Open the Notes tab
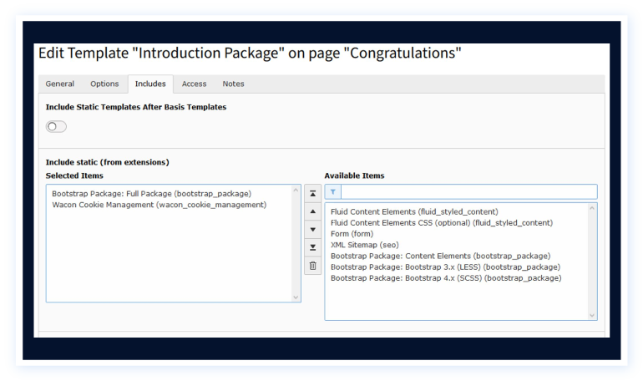Screen dimensions: 643x381 233,84
